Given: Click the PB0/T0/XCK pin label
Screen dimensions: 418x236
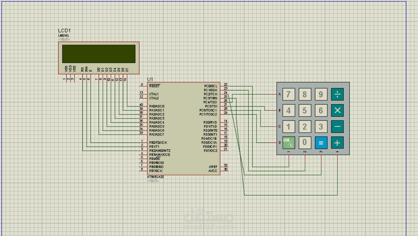Looking at the screenshot, I should pyautogui.click(x=158, y=142).
